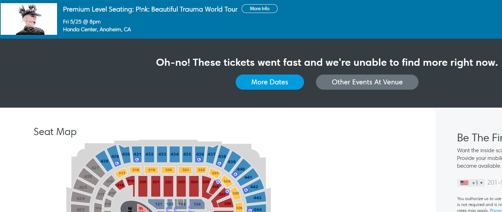Click the wheelchair icon in section 442

(246, 190)
